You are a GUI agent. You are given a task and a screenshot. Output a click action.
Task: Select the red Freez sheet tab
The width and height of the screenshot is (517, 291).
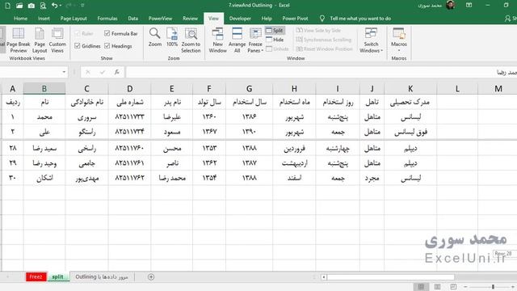(36, 276)
